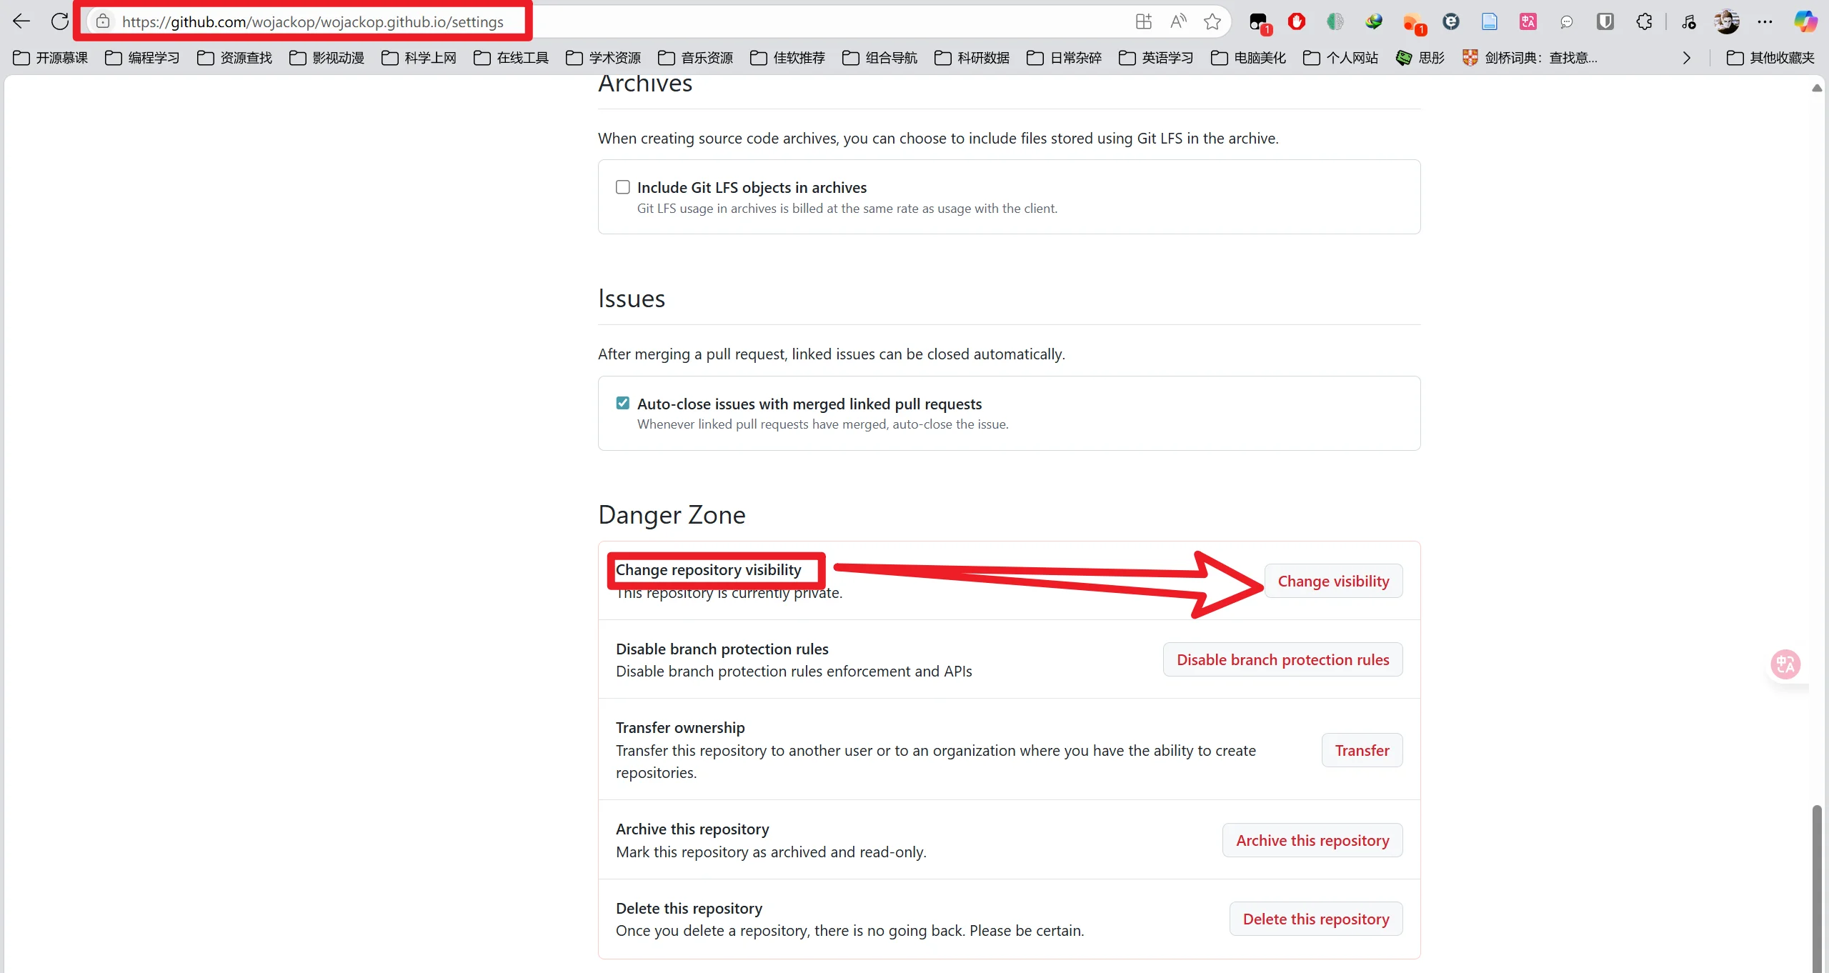
Task: Open the browser three-dots menu
Action: click(1765, 21)
